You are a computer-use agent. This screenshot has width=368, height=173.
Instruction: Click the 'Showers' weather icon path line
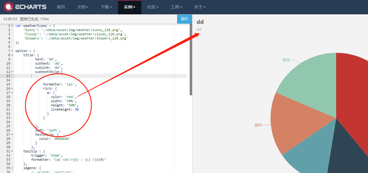(x=75, y=38)
